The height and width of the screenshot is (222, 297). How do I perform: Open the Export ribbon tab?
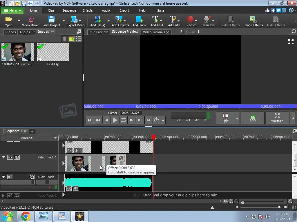pyautogui.click(x=124, y=10)
